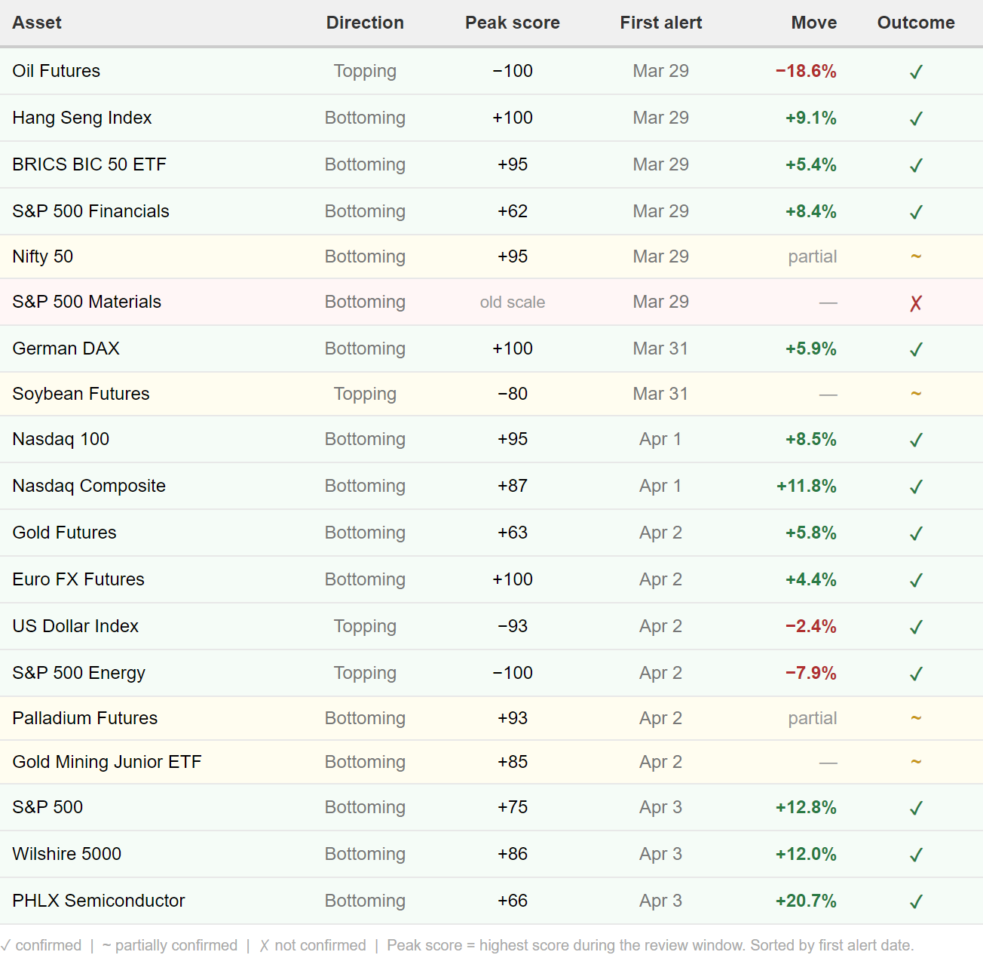Click the S&P 500 Materials red X

916,303
